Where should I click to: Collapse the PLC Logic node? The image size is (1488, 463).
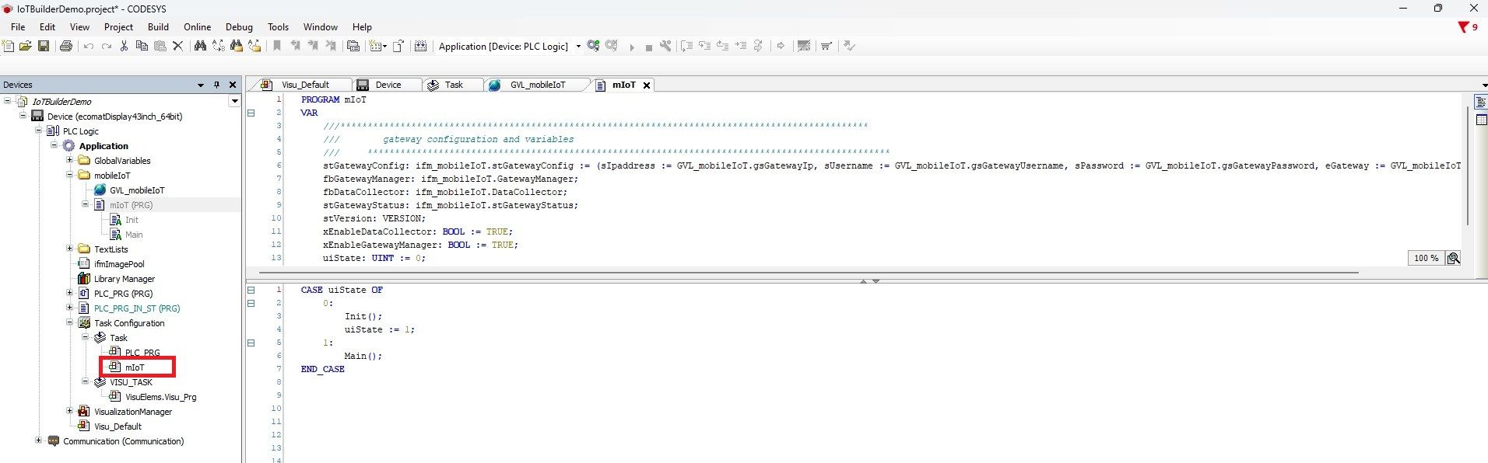(x=39, y=131)
